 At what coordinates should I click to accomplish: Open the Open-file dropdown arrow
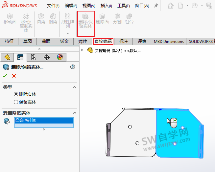pyautogui.click(x=202, y=6)
